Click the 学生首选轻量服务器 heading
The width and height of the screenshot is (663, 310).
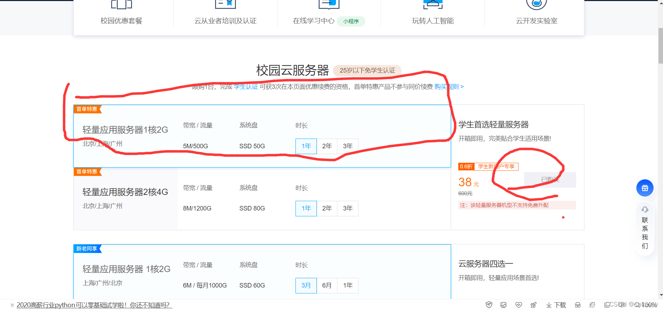(493, 125)
